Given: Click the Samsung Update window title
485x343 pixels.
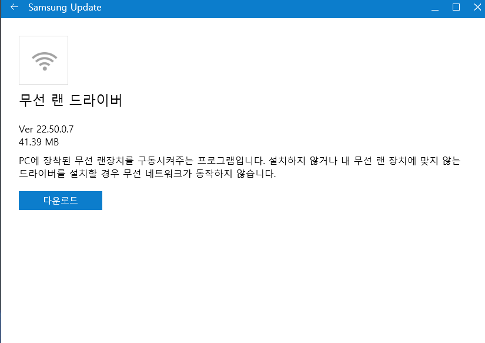Looking at the screenshot, I should click(x=65, y=8).
